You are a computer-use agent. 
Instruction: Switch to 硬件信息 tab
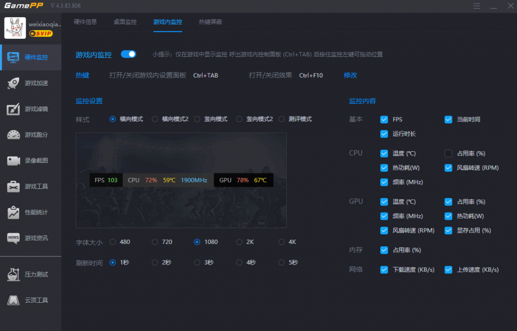pyautogui.click(x=85, y=22)
